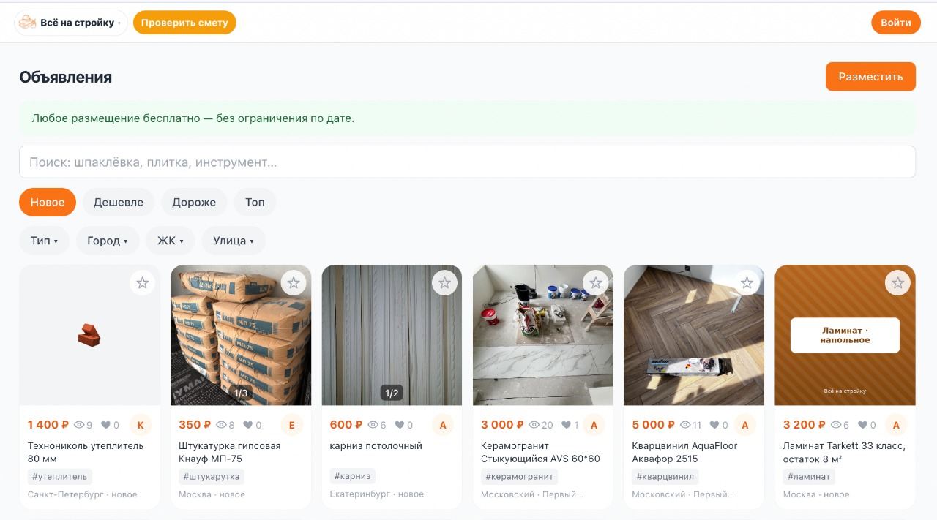Filter by the #карниз tag

[353, 476]
